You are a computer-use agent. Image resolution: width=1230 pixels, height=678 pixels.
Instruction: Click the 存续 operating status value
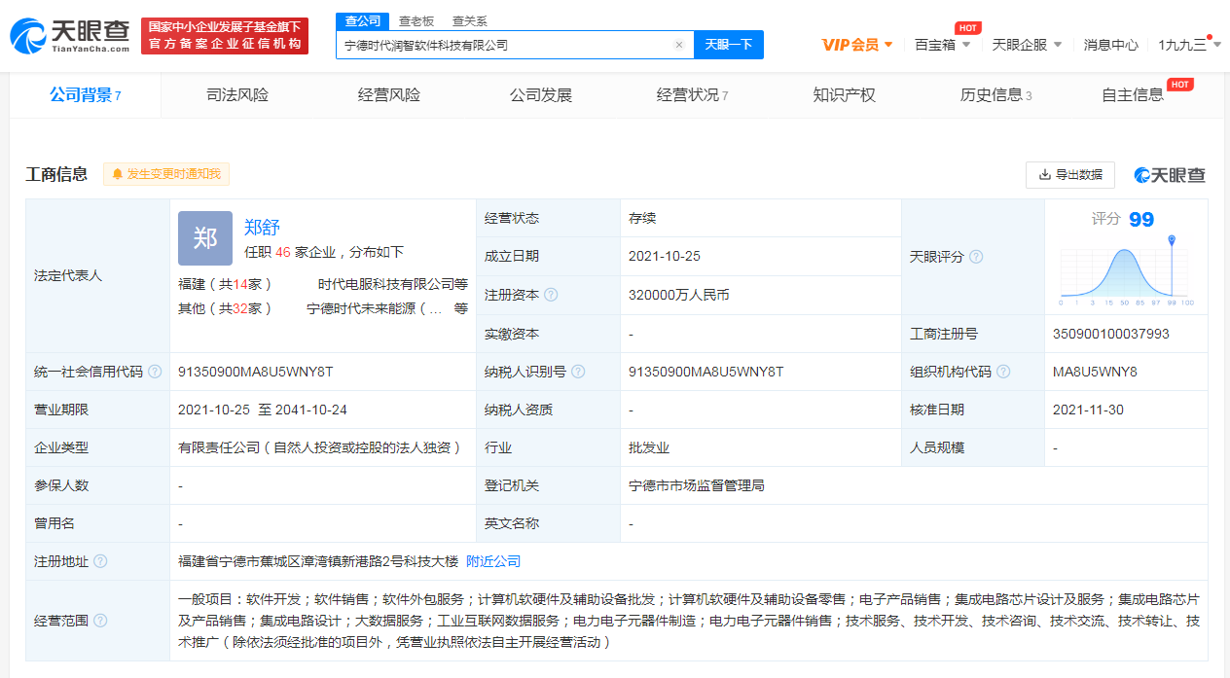click(x=642, y=218)
